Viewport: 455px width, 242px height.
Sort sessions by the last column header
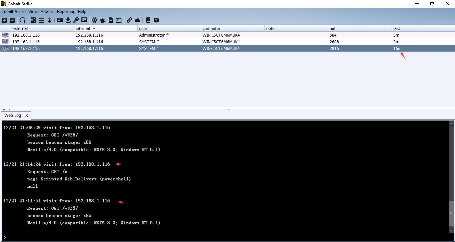[x=423, y=28]
